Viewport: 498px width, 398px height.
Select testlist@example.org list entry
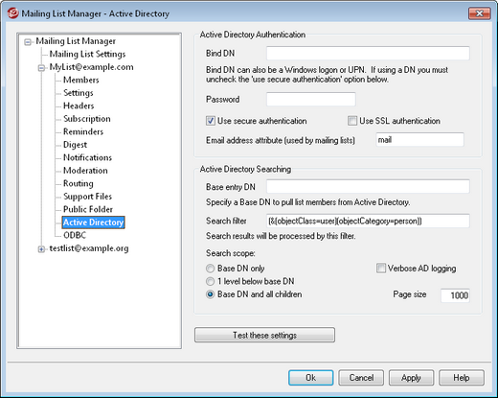click(x=89, y=248)
